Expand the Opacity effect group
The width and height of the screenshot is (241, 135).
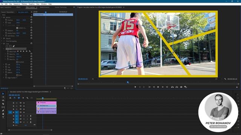[x=2, y=38]
